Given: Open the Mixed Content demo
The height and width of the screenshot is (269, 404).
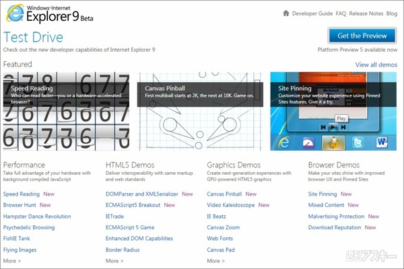Looking at the screenshot, I should (326, 205).
